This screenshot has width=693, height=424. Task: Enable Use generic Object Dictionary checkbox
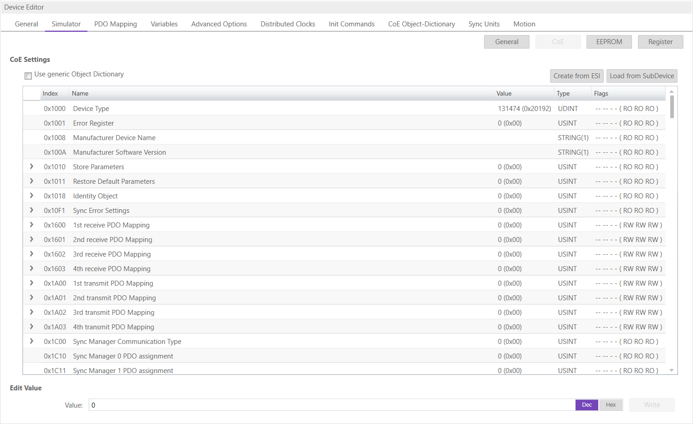click(28, 76)
